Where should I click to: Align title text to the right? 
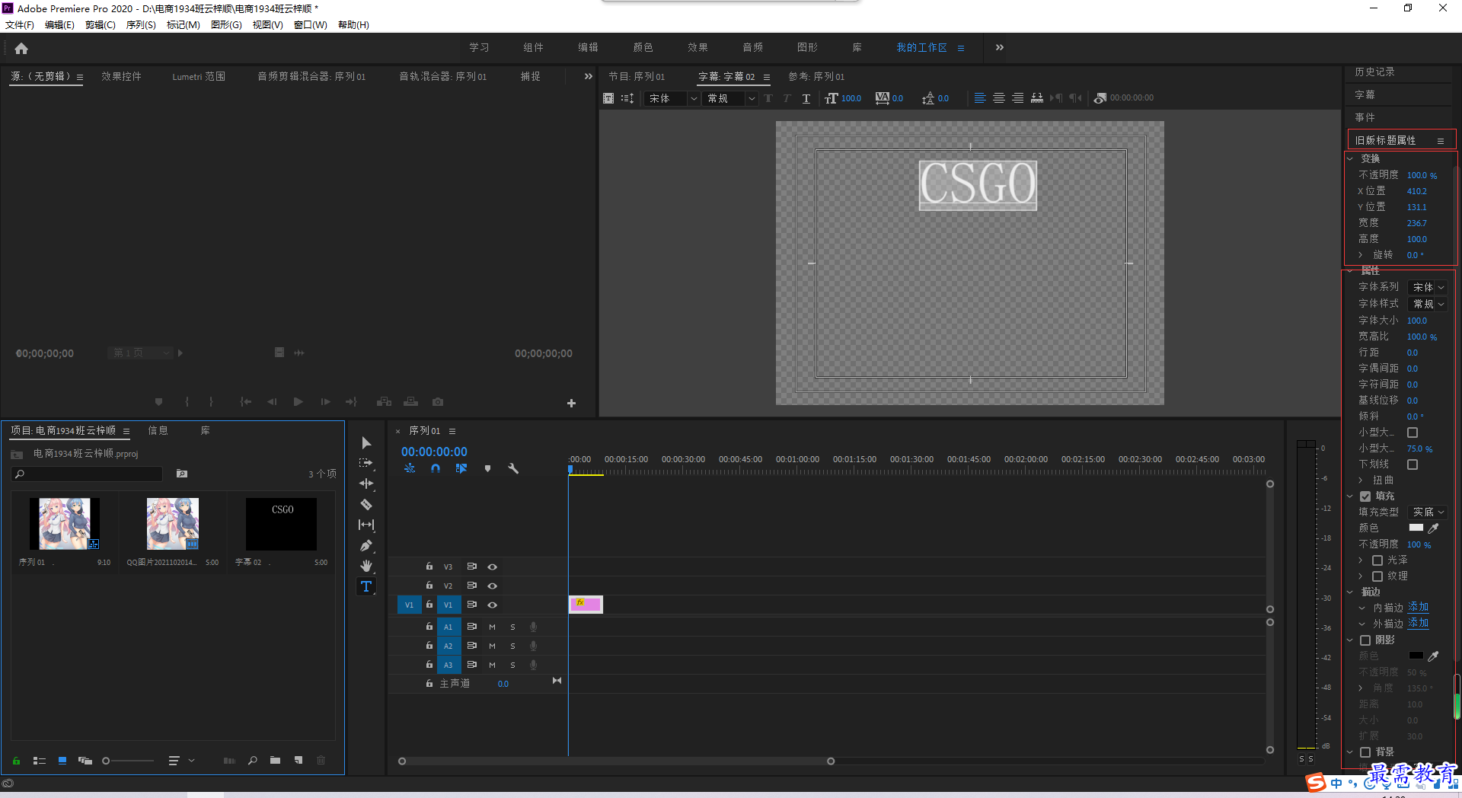click(x=1018, y=98)
